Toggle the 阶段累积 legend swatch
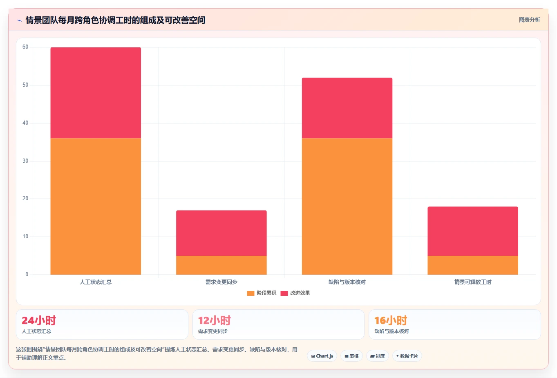Screen dimensions: 557x378 251,293
